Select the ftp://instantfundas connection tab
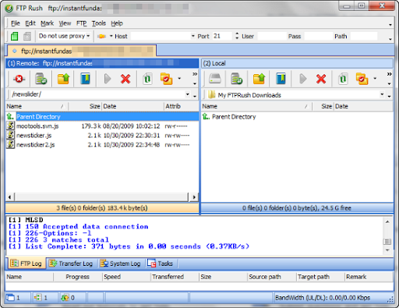 [82, 51]
